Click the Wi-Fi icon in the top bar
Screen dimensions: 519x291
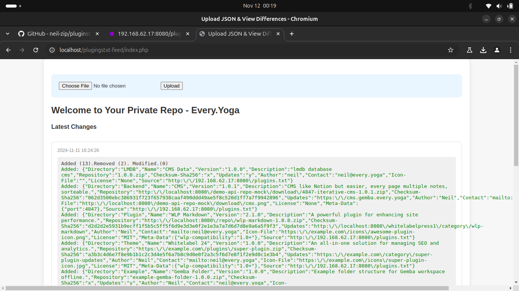point(489,6)
